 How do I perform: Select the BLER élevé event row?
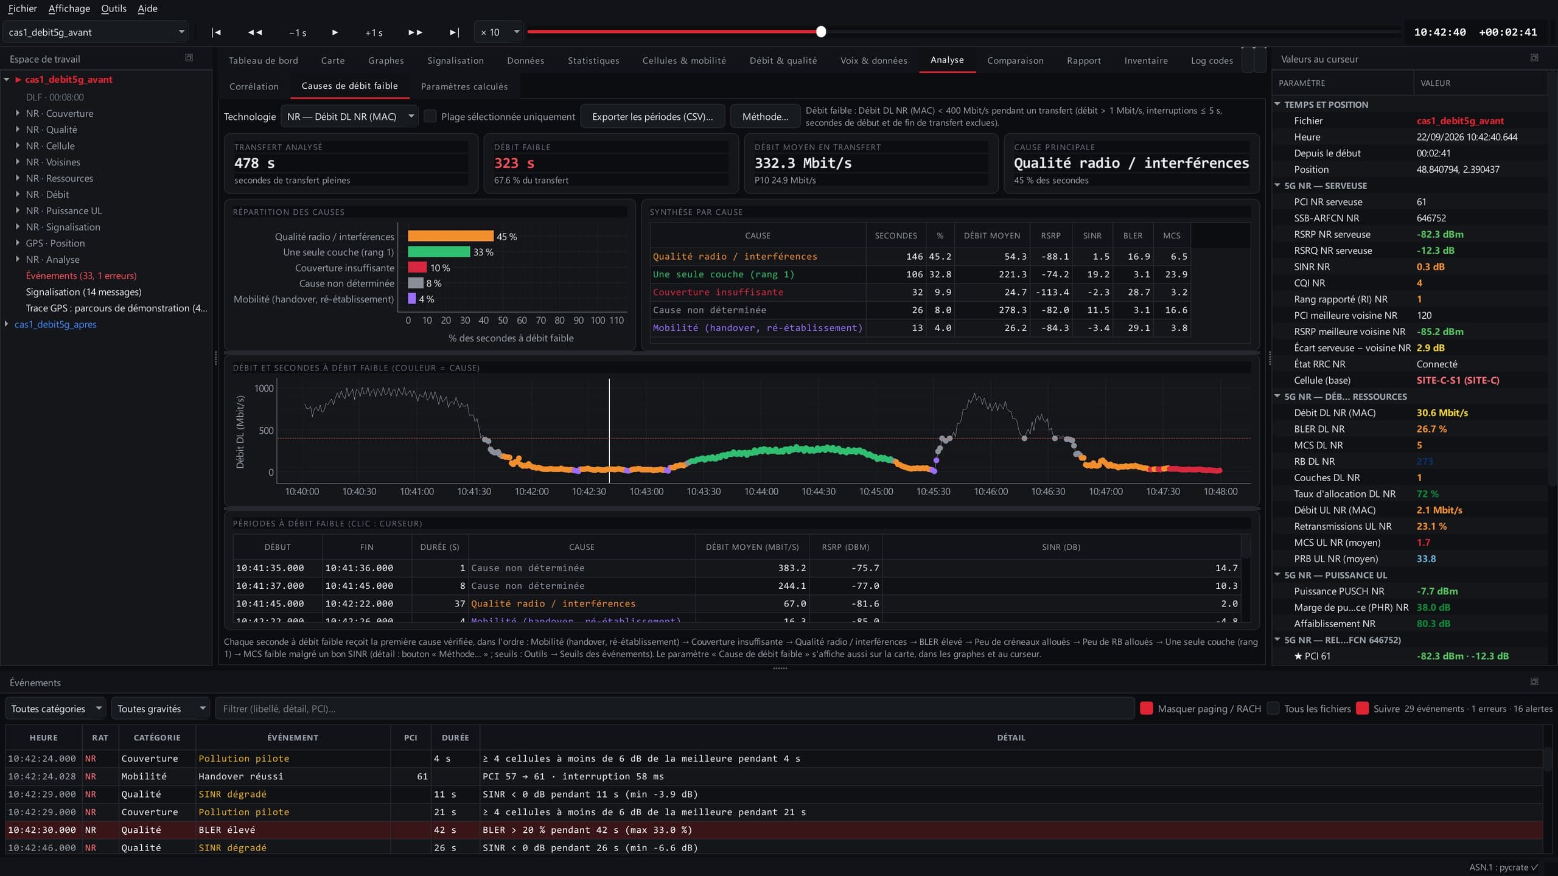[774, 830]
